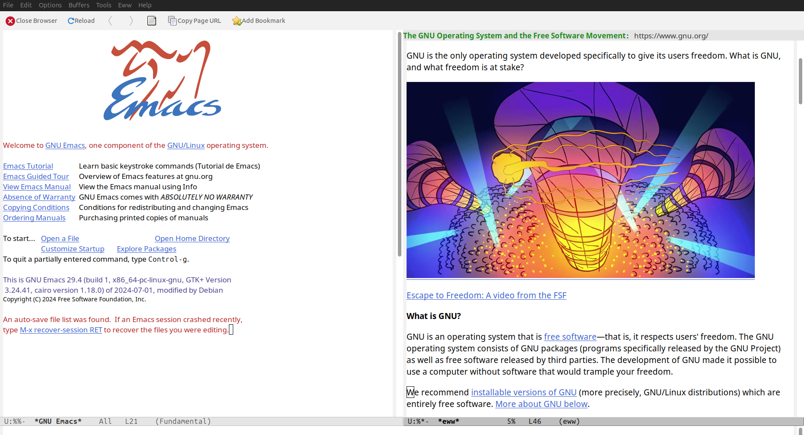Click the 5% position indicator
804x435 pixels.
[x=511, y=421]
